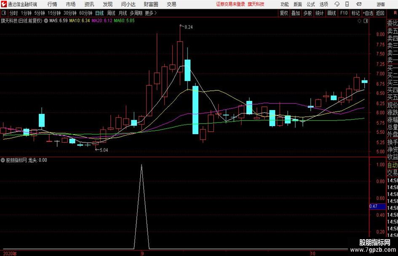Image resolution: width=398 pixels, height=256 pixels.
Task: Select the 月线 monthly period tab
Action: tap(123, 13)
